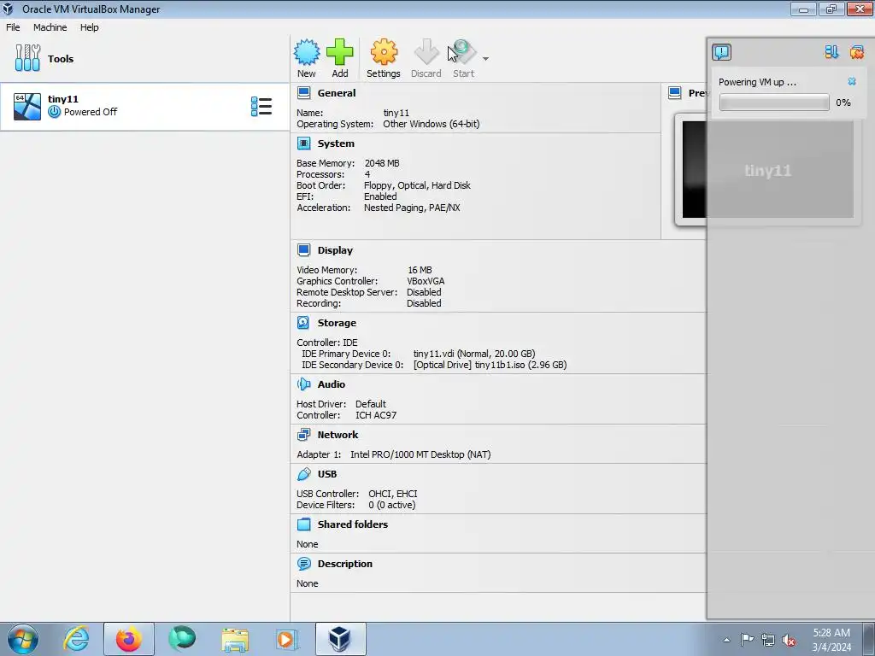Screen dimensions: 875x656
Task: Click the Powering VM up progress bar
Action: click(774, 102)
